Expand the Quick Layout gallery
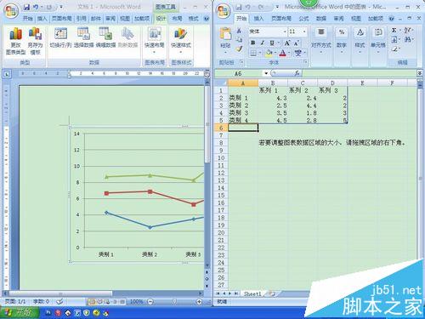Viewport: 425px width, 319px height. pos(155,41)
